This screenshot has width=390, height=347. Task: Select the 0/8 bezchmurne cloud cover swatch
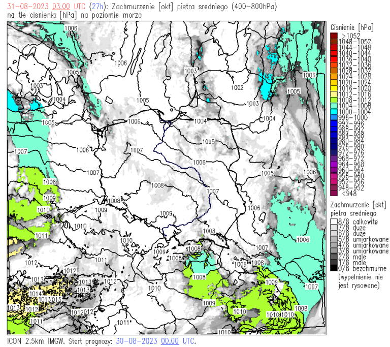[x=334, y=268]
